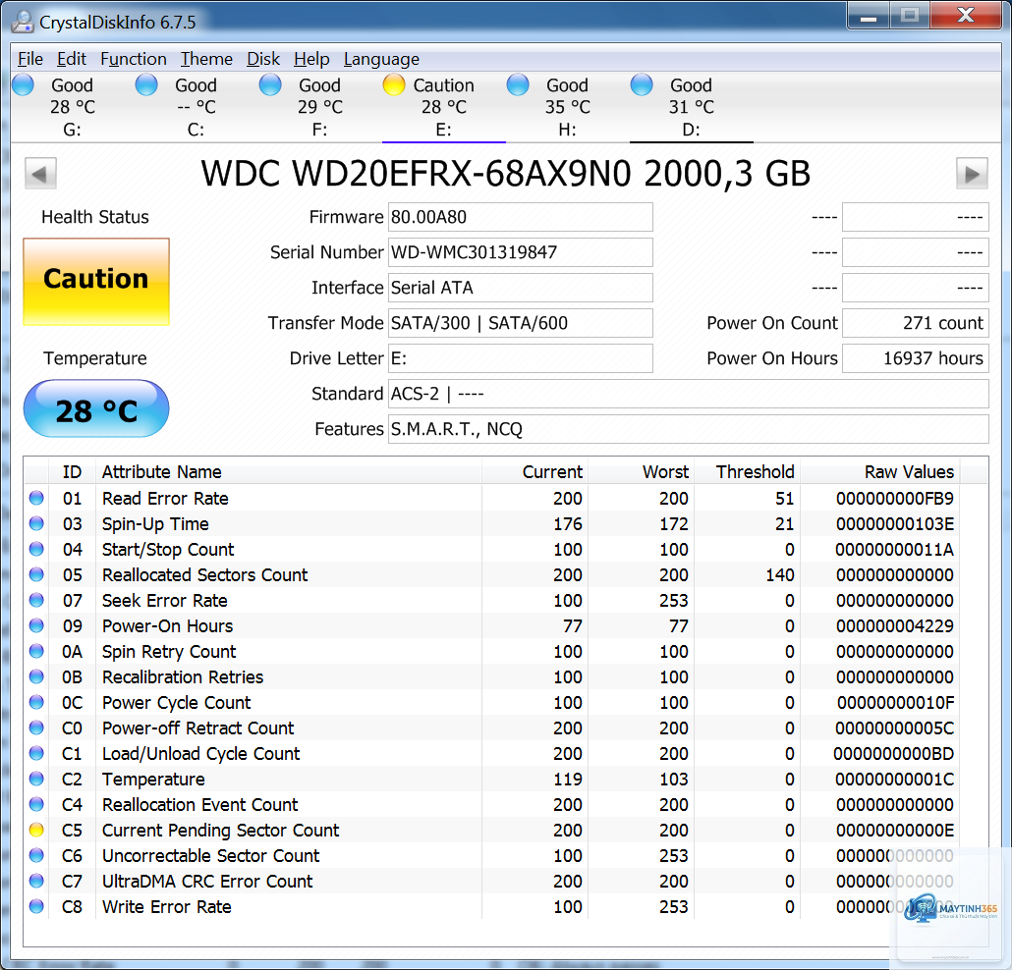Image resolution: width=1012 pixels, height=970 pixels.
Task: Go to next disk with right arrow
Action: point(972,174)
